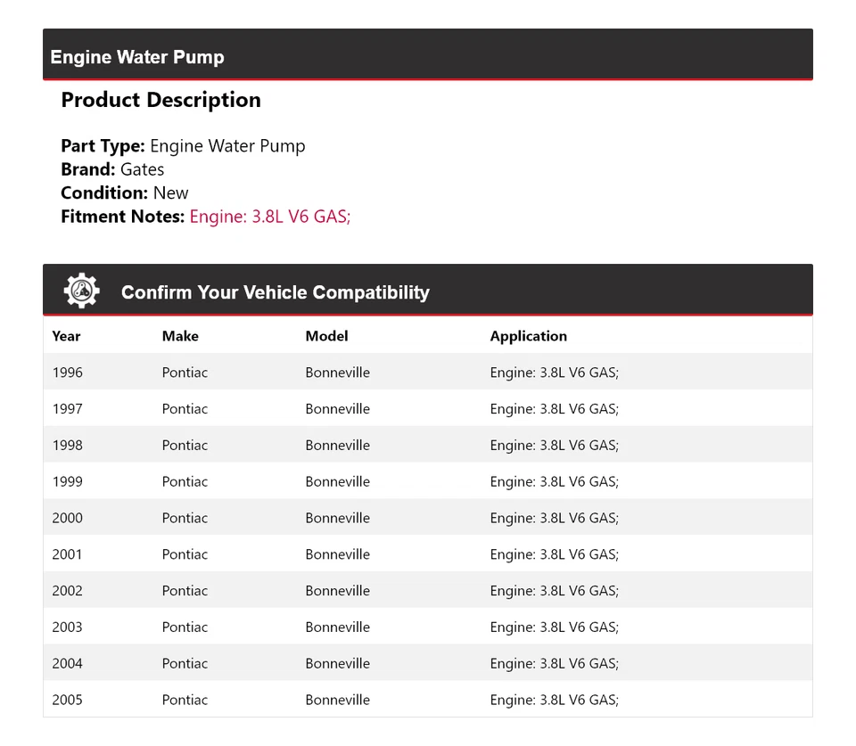Click Pontiac in the 2002 row

(185, 591)
